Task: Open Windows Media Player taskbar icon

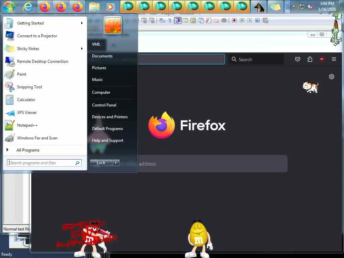Action: (110, 7)
